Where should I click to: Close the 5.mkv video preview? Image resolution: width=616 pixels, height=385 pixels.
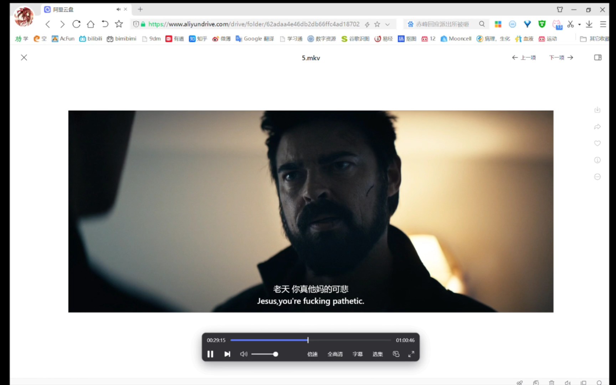24,57
